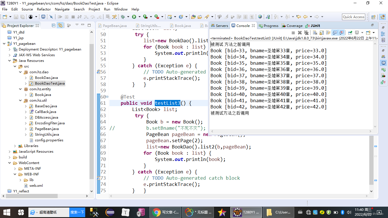Click the Windows Start button
Screen dimensions: 388x218
click(6, 212)
